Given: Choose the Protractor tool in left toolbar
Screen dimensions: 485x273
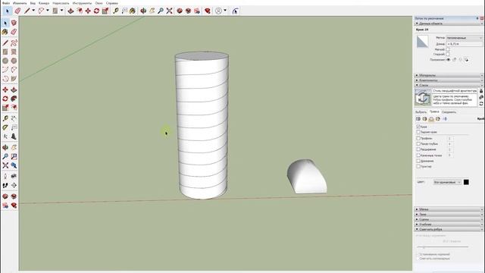Looking at the screenshot, I should pyautogui.click(x=5, y=127).
